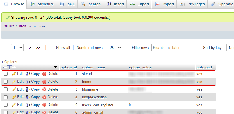The height and width of the screenshot is (114, 234).
Task: Click the Insert tab icon
Action: pos(109,4)
